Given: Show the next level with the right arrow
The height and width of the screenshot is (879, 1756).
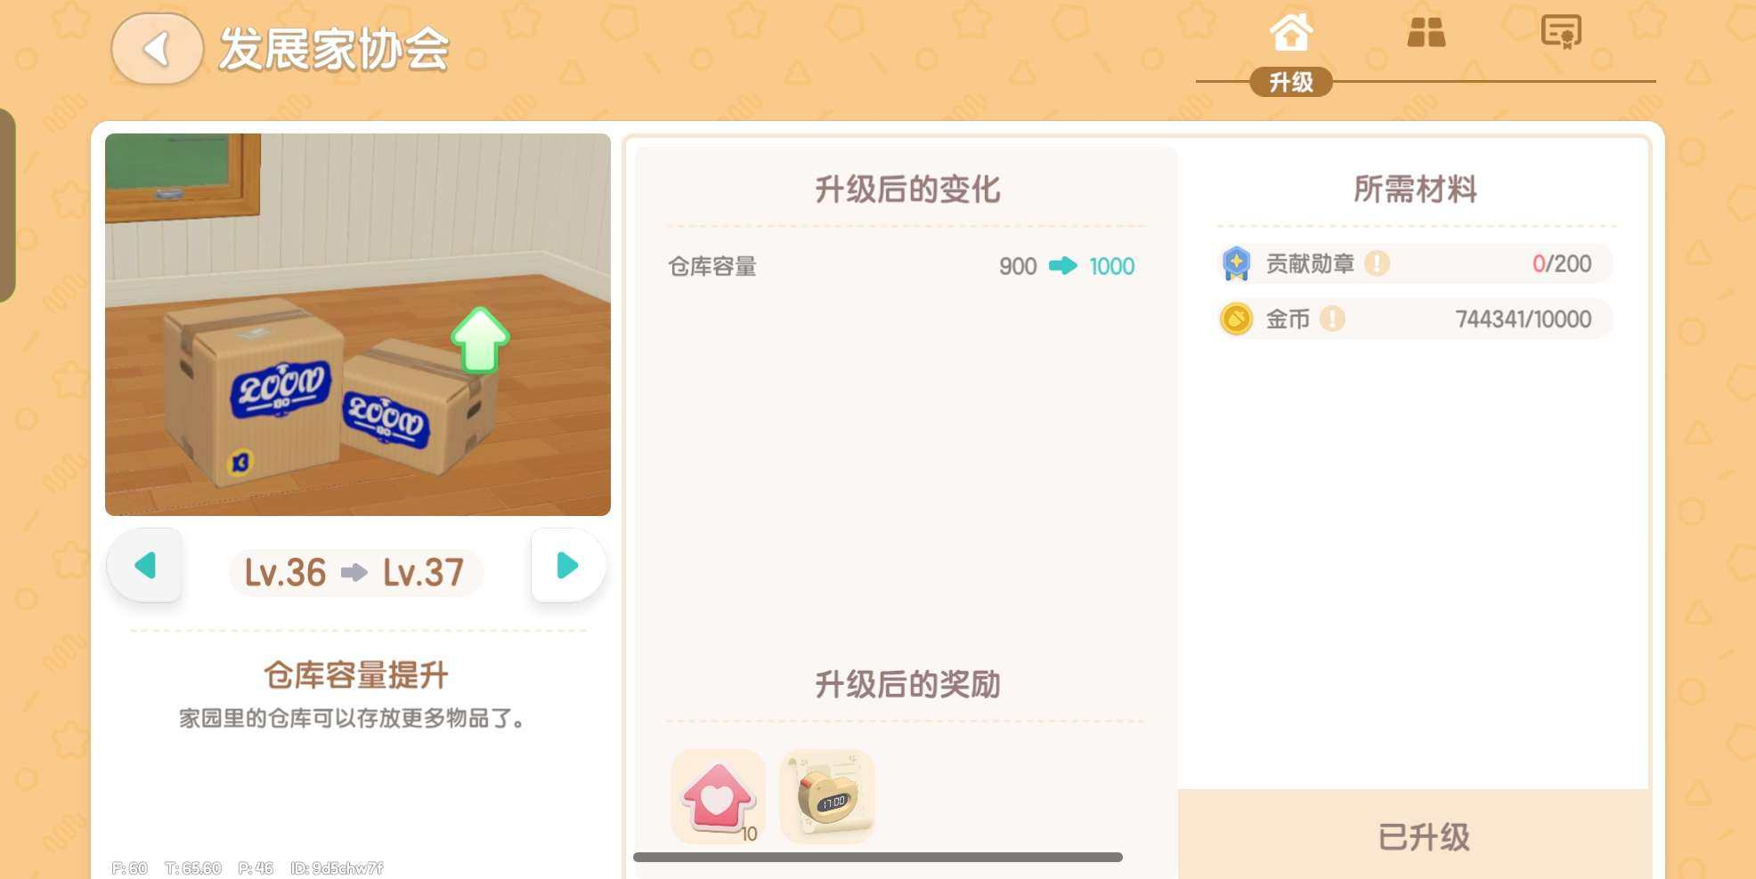Looking at the screenshot, I should [x=568, y=565].
